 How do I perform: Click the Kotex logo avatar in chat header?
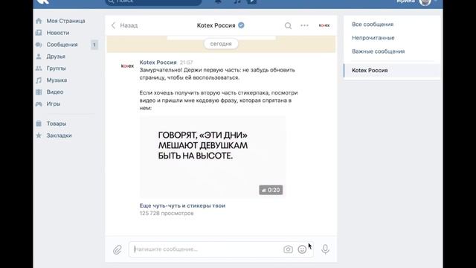point(324,25)
